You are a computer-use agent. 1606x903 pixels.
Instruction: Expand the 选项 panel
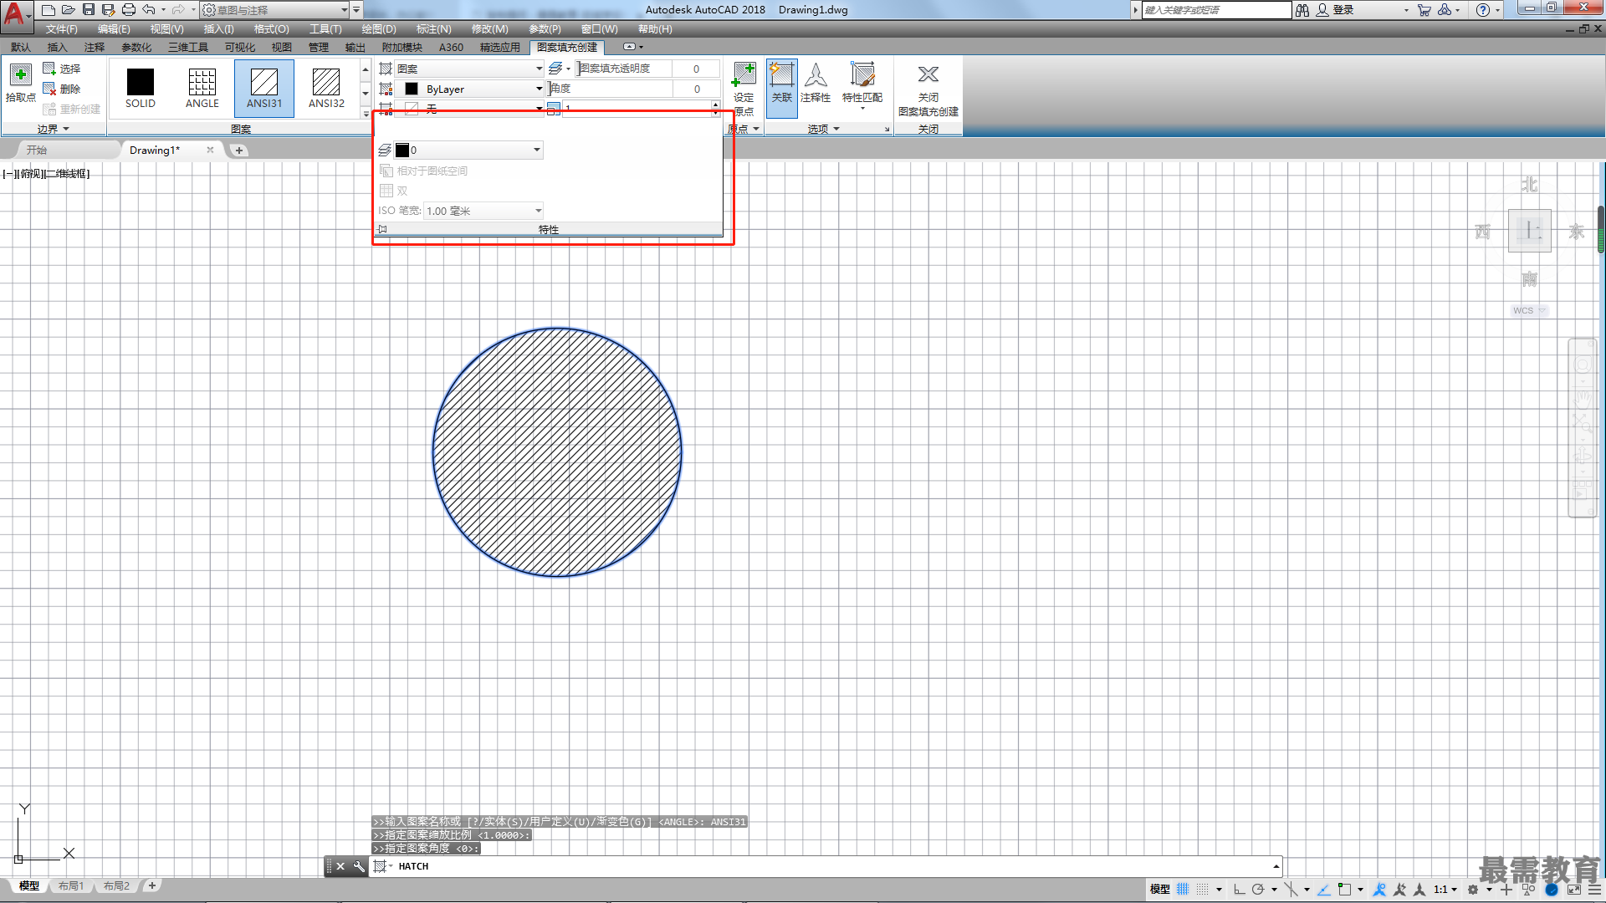click(x=824, y=129)
